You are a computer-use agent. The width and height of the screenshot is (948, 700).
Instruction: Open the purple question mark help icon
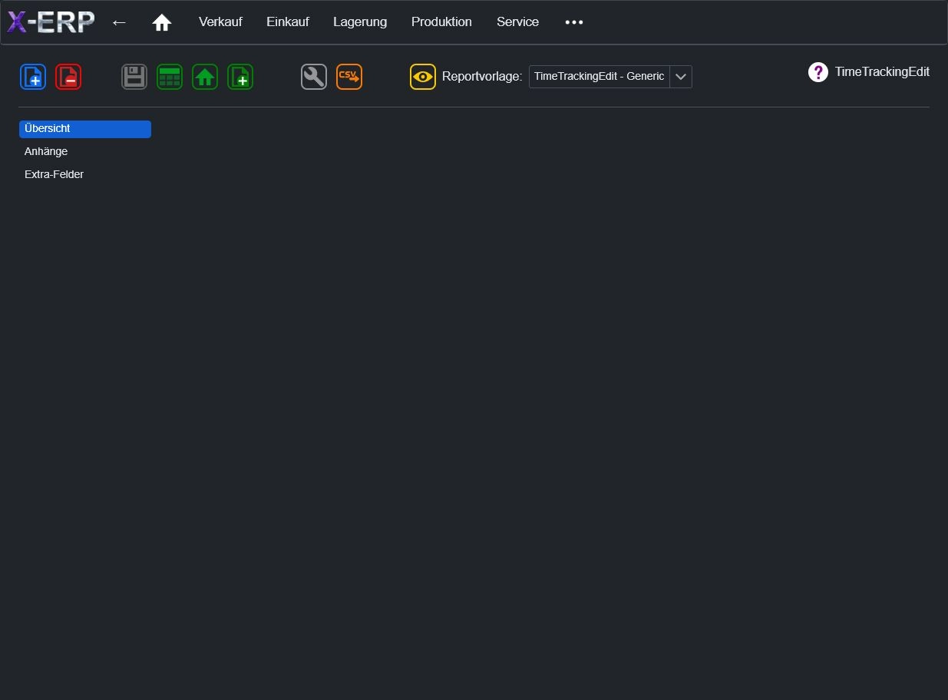818,72
